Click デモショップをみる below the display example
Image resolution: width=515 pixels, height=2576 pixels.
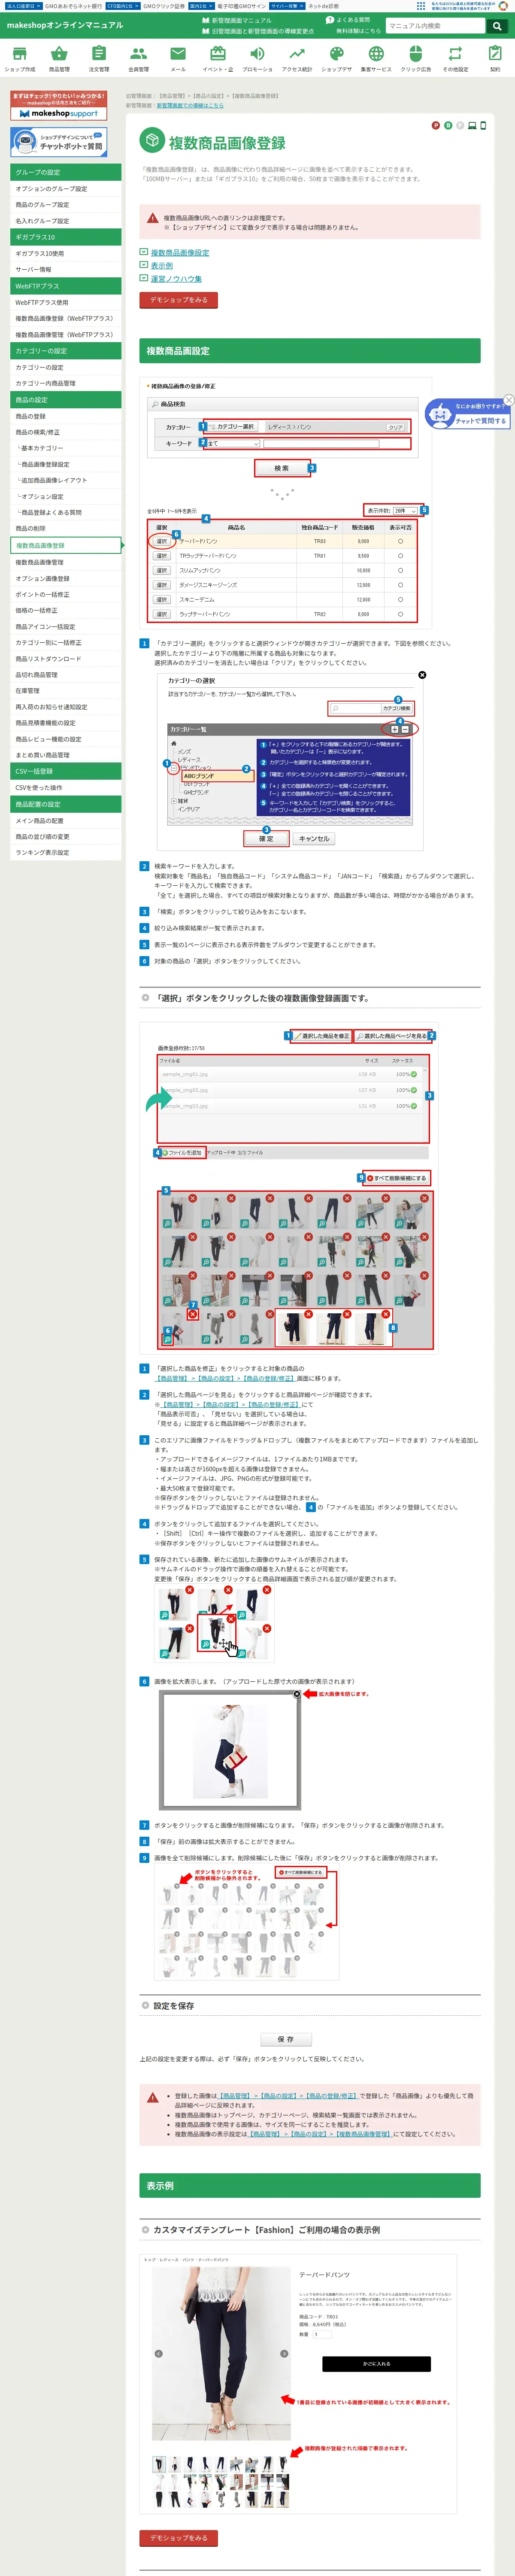[179, 2538]
